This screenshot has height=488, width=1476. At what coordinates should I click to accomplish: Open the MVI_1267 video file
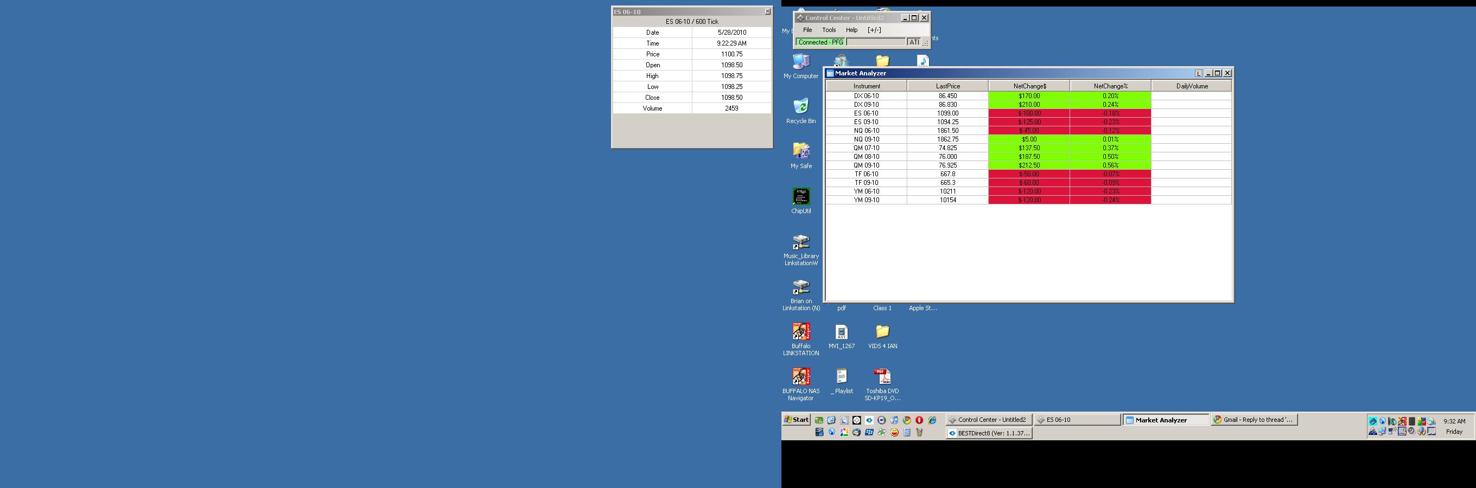[841, 332]
